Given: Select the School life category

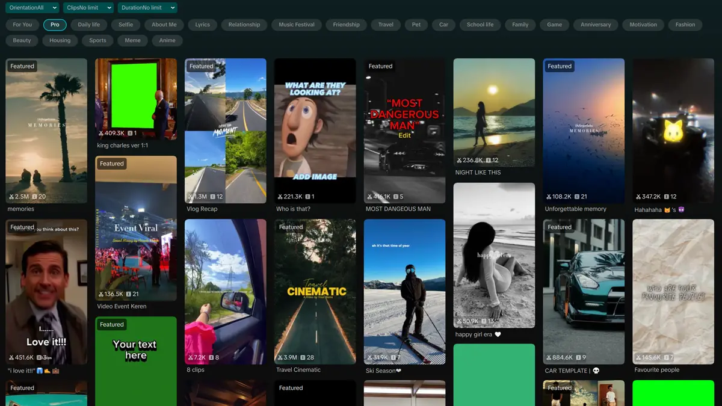Looking at the screenshot, I should (480, 25).
